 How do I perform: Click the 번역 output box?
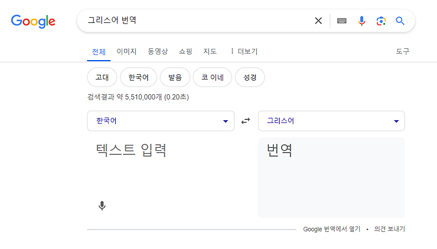[331, 178]
